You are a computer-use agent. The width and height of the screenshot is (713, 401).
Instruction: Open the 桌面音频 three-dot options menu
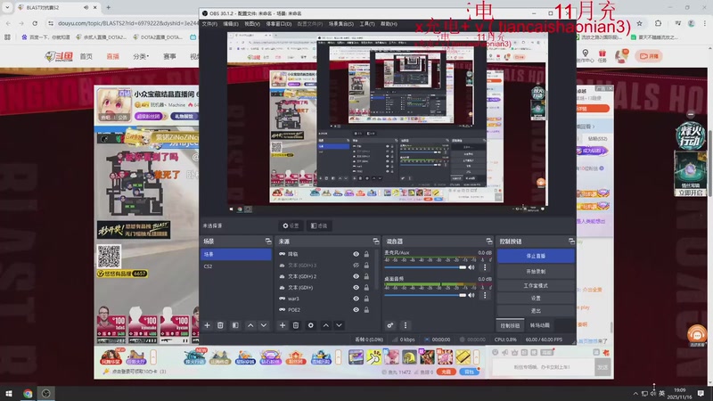[x=485, y=295]
